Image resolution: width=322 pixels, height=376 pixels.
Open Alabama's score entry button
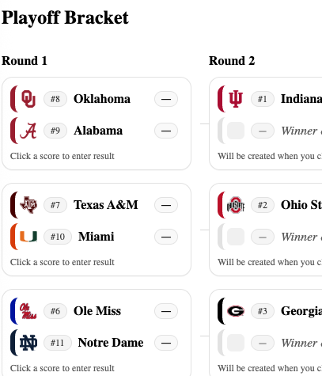tap(166, 131)
